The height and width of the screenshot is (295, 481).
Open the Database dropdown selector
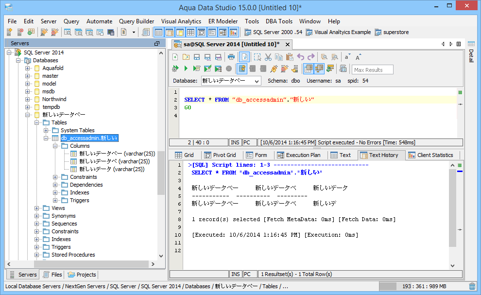231,81
